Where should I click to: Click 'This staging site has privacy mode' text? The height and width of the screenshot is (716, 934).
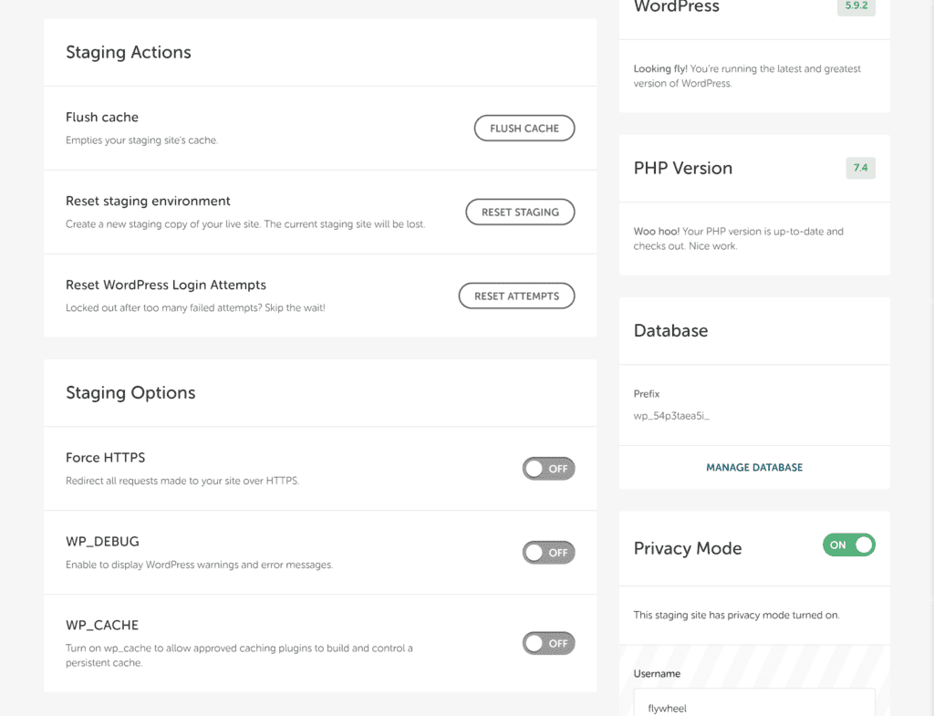736,616
